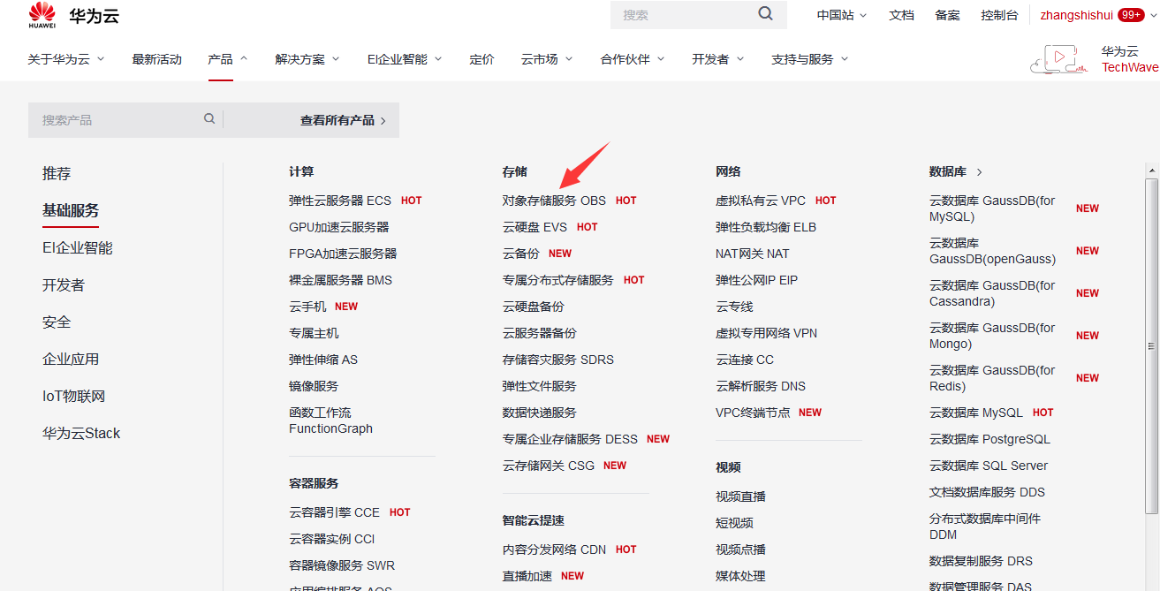Viewport: 1160px width, 591px height.
Task: Select EI企业智能 in the left sidebar
Action: [x=78, y=248]
